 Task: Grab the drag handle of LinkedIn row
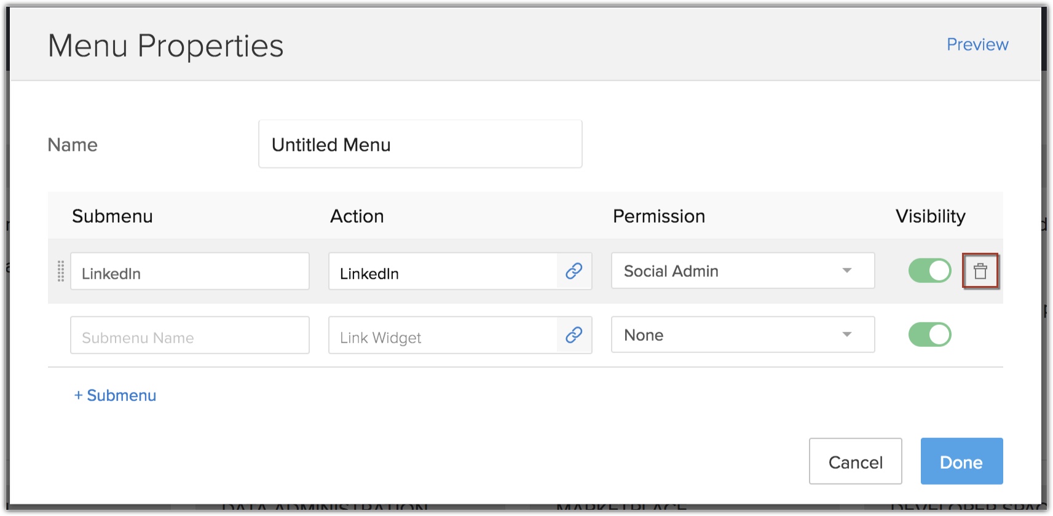[61, 271]
